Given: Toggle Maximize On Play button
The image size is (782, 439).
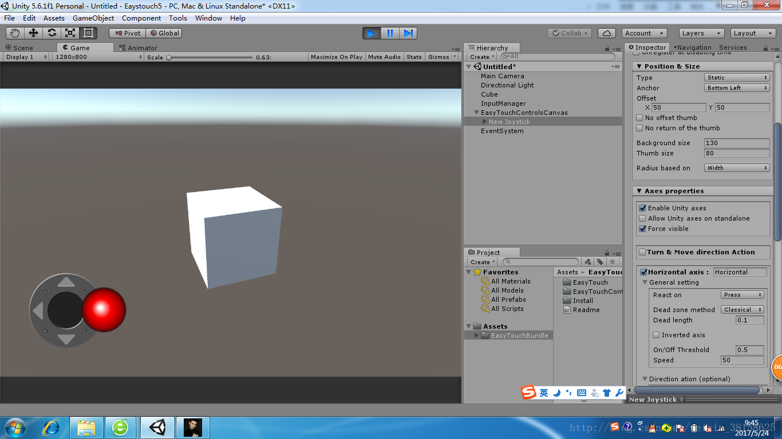Looking at the screenshot, I should click(x=337, y=57).
